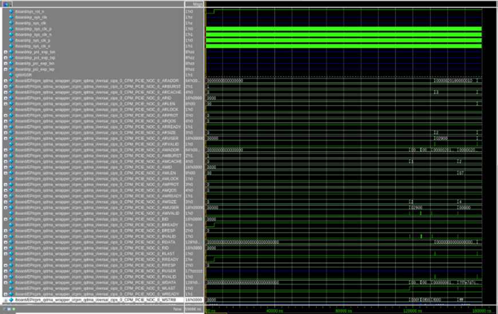
Task: Click the 02900 value in the ARUSER waveform
Action: coord(441,139)
